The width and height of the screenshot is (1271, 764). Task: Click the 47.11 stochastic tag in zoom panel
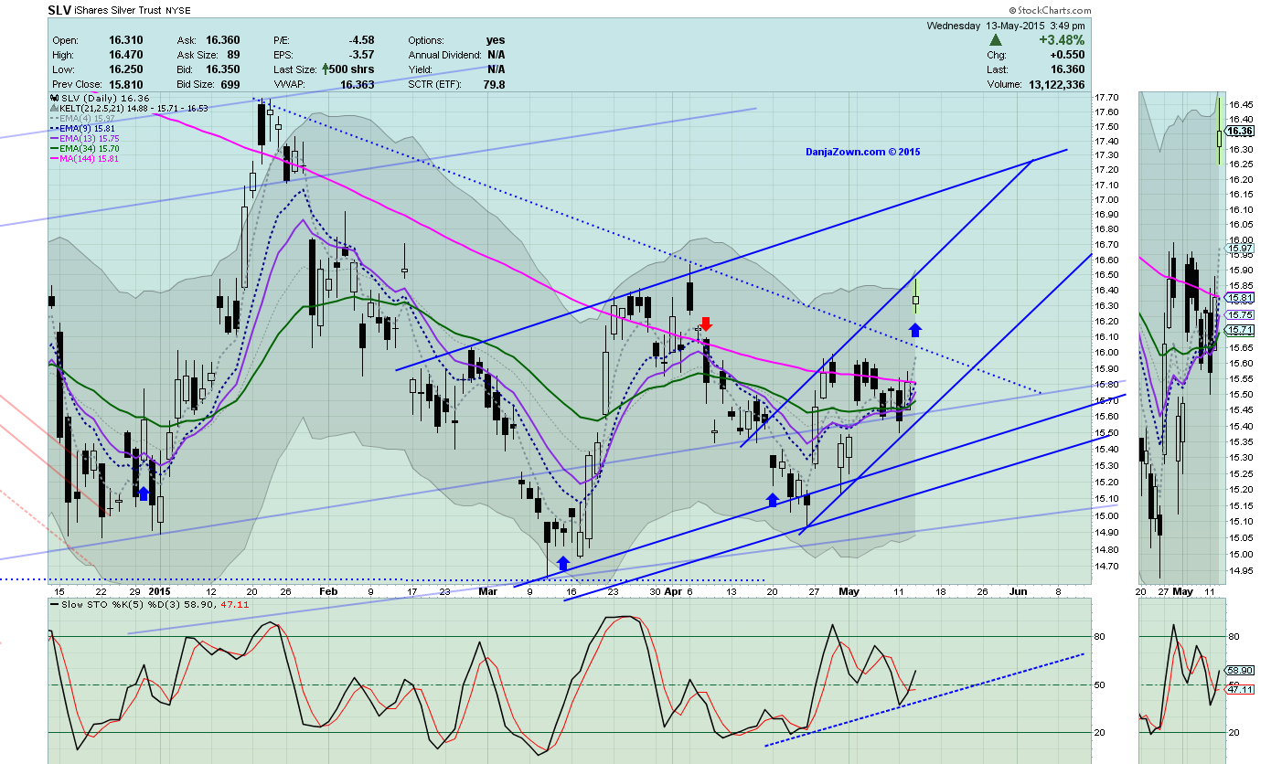(x=1240, y=689)
